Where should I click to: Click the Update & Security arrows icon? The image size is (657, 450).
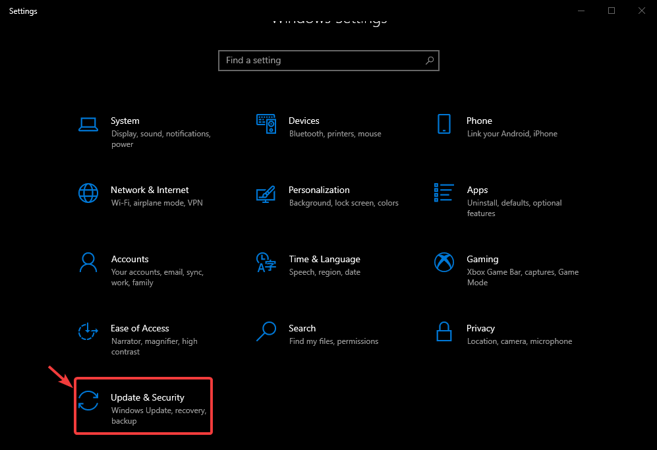(x=88, y=401)
